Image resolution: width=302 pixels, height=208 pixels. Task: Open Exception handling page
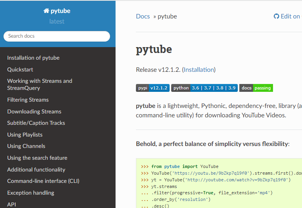pos(31,193)
